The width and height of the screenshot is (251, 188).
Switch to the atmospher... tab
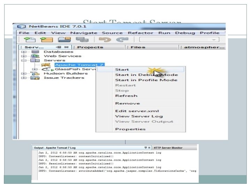202,47
